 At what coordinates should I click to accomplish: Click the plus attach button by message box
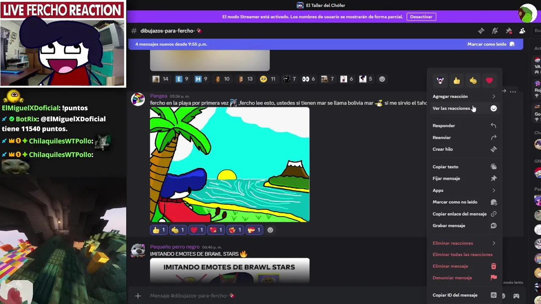pyautogui.click(x=138, y=296)
